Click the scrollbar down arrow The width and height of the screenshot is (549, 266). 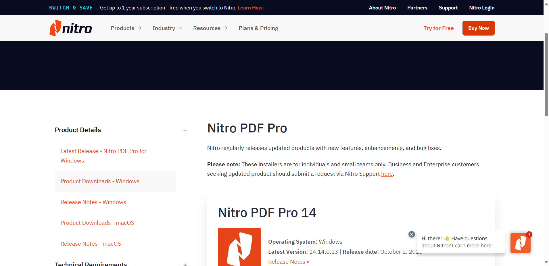[x=546, y=262]
